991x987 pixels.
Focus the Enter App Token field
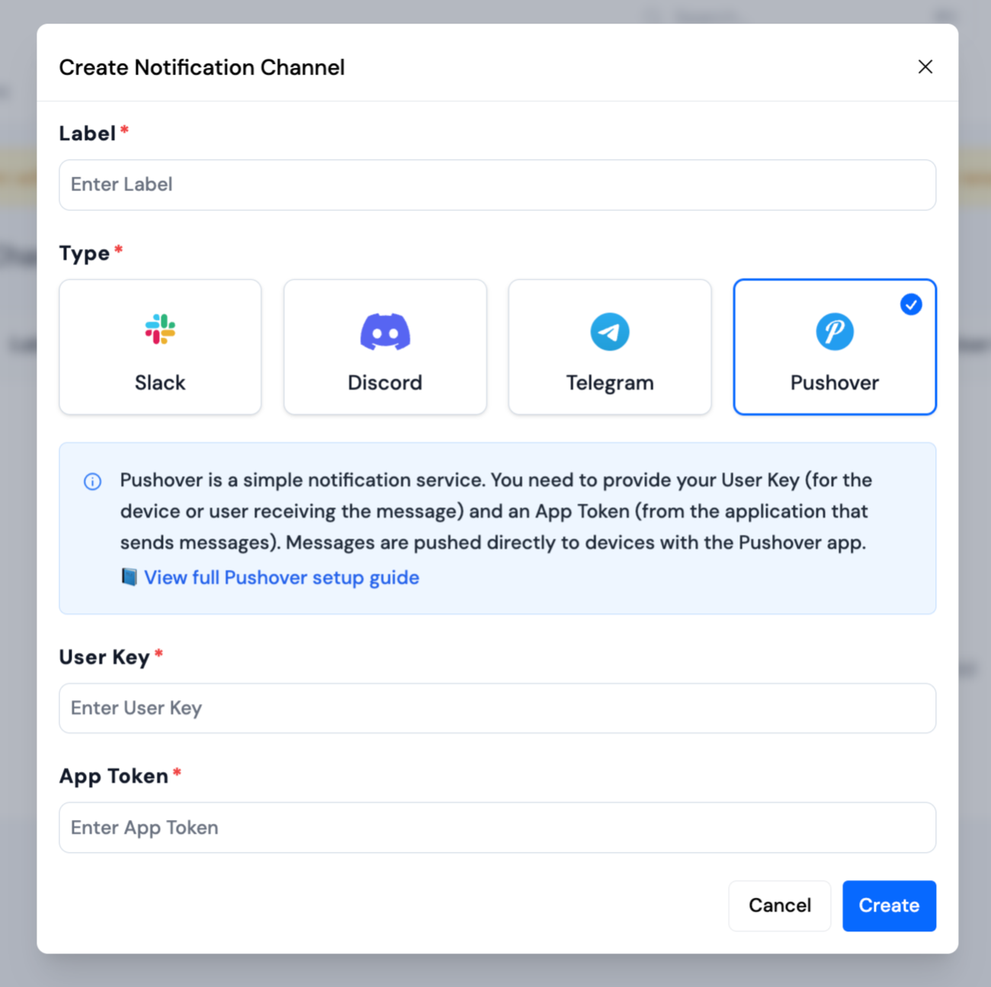(x=497, y=828)
